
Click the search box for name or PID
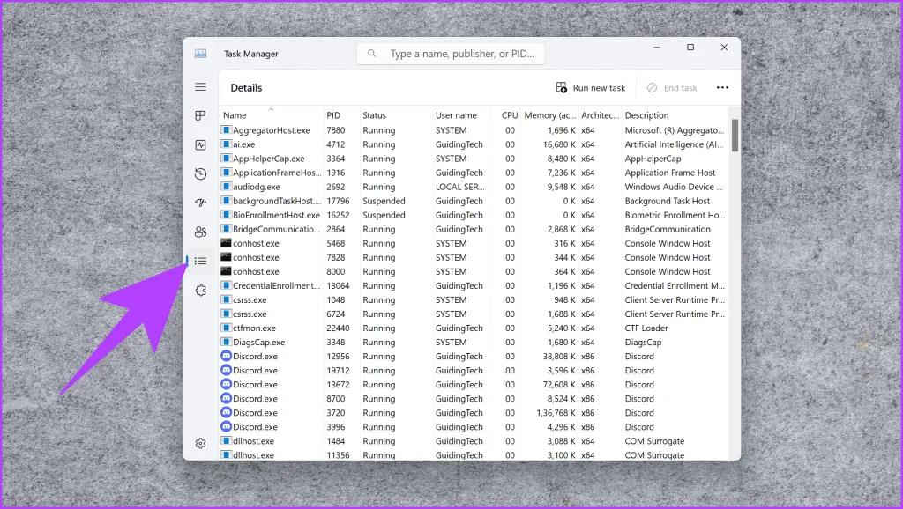tap(451, 54)
